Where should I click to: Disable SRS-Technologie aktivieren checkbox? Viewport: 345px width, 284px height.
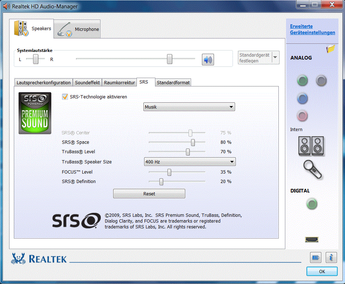(65, 97)
